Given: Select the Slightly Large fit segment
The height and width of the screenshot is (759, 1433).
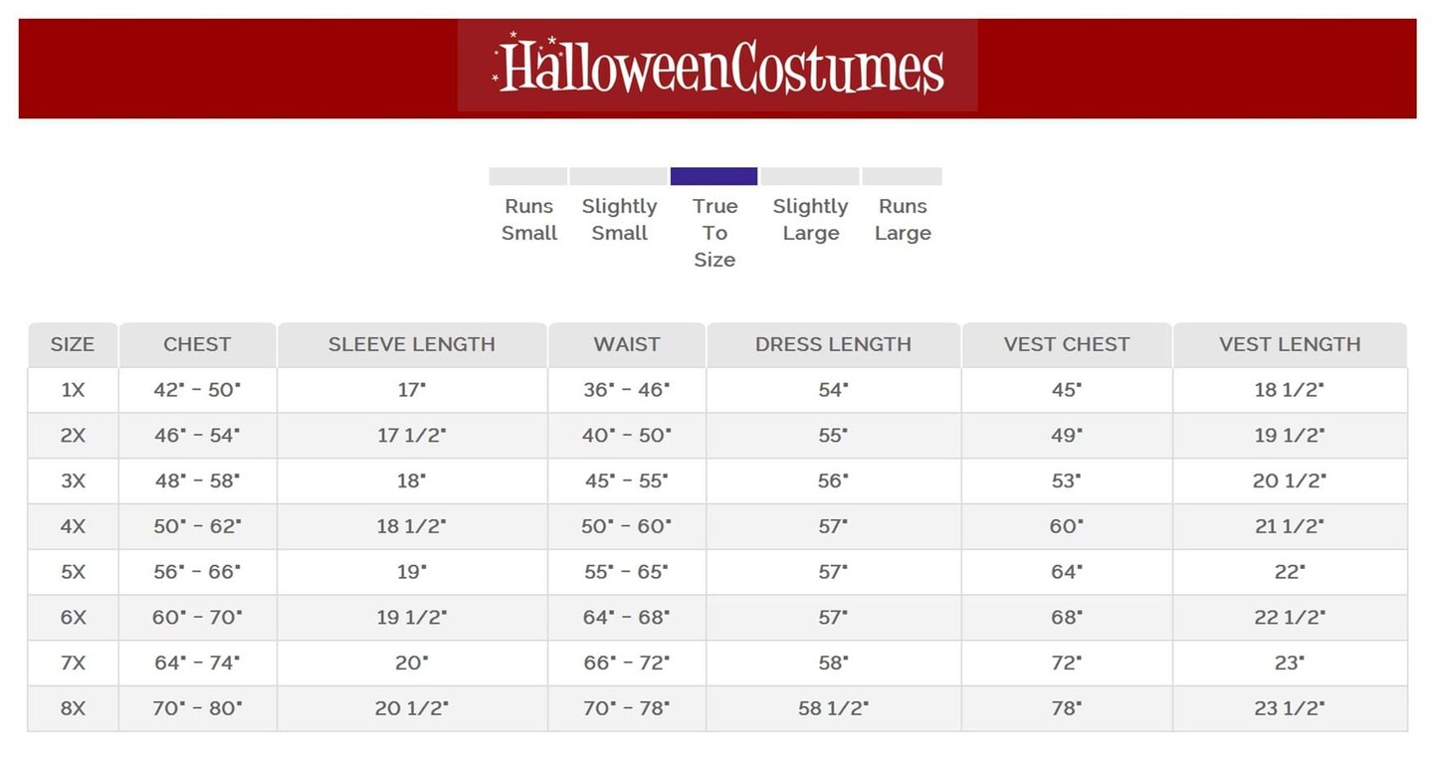Looking at the screenshot, I should [810, 176].
